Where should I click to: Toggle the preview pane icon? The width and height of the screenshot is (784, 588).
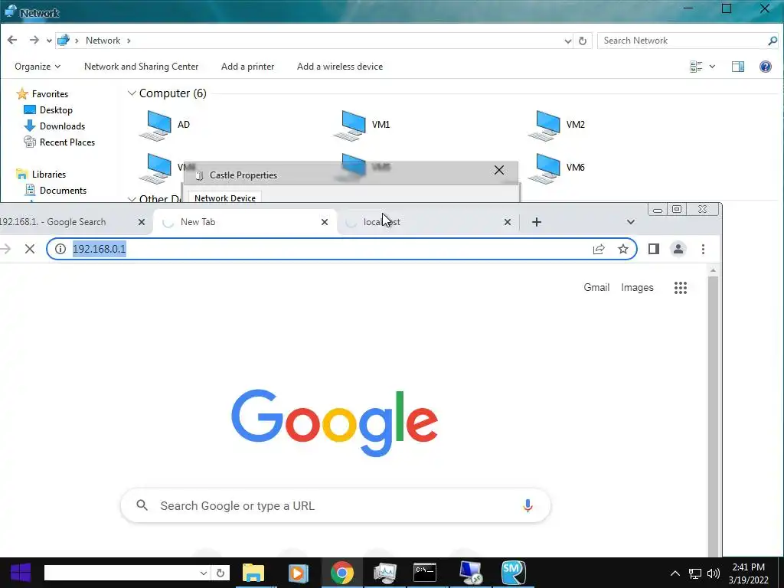(738, 67)
